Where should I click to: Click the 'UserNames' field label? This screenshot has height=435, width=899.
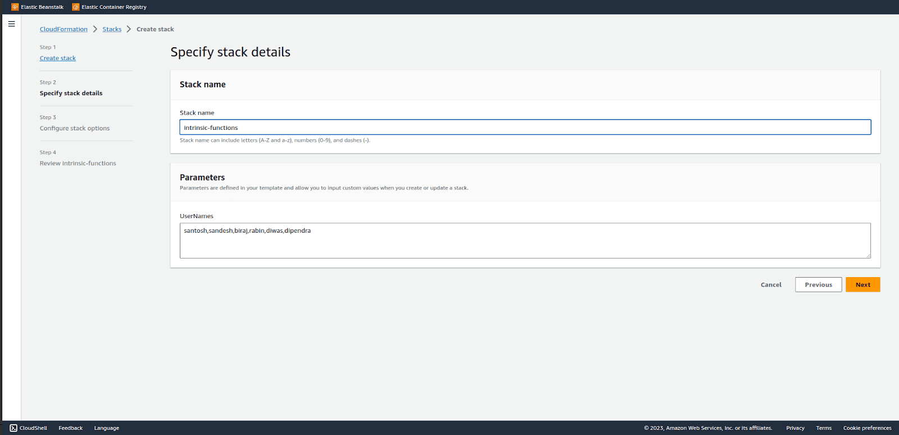click(x=197, y=216)
